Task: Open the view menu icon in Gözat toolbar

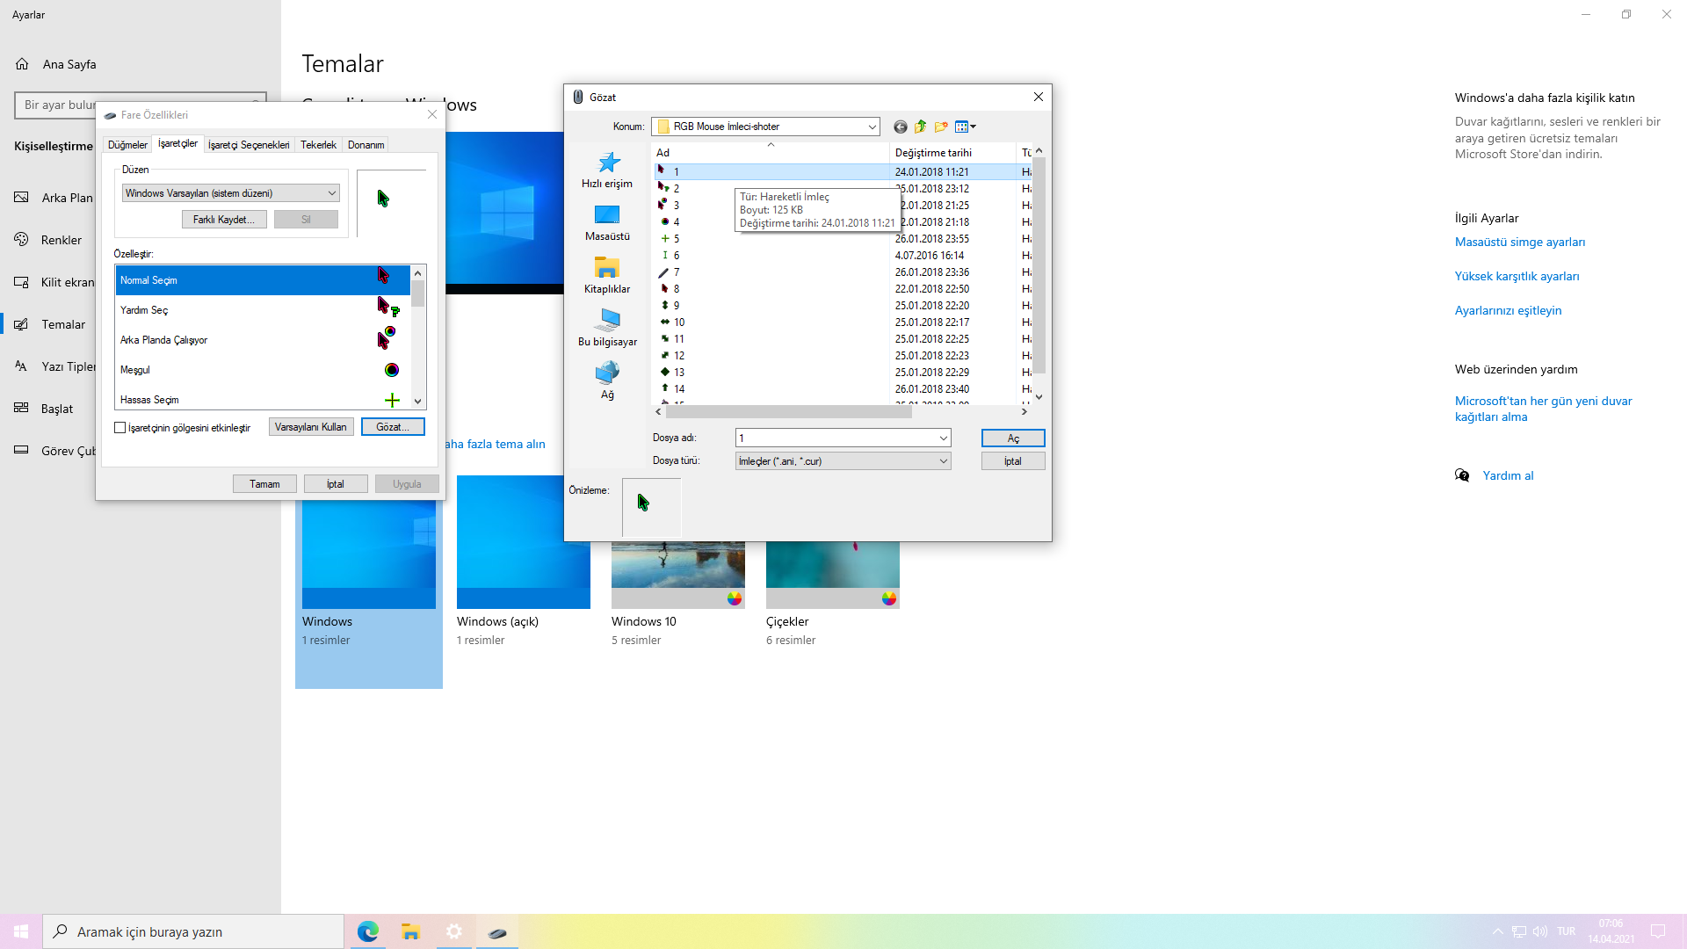Action: tap(965, 127)
